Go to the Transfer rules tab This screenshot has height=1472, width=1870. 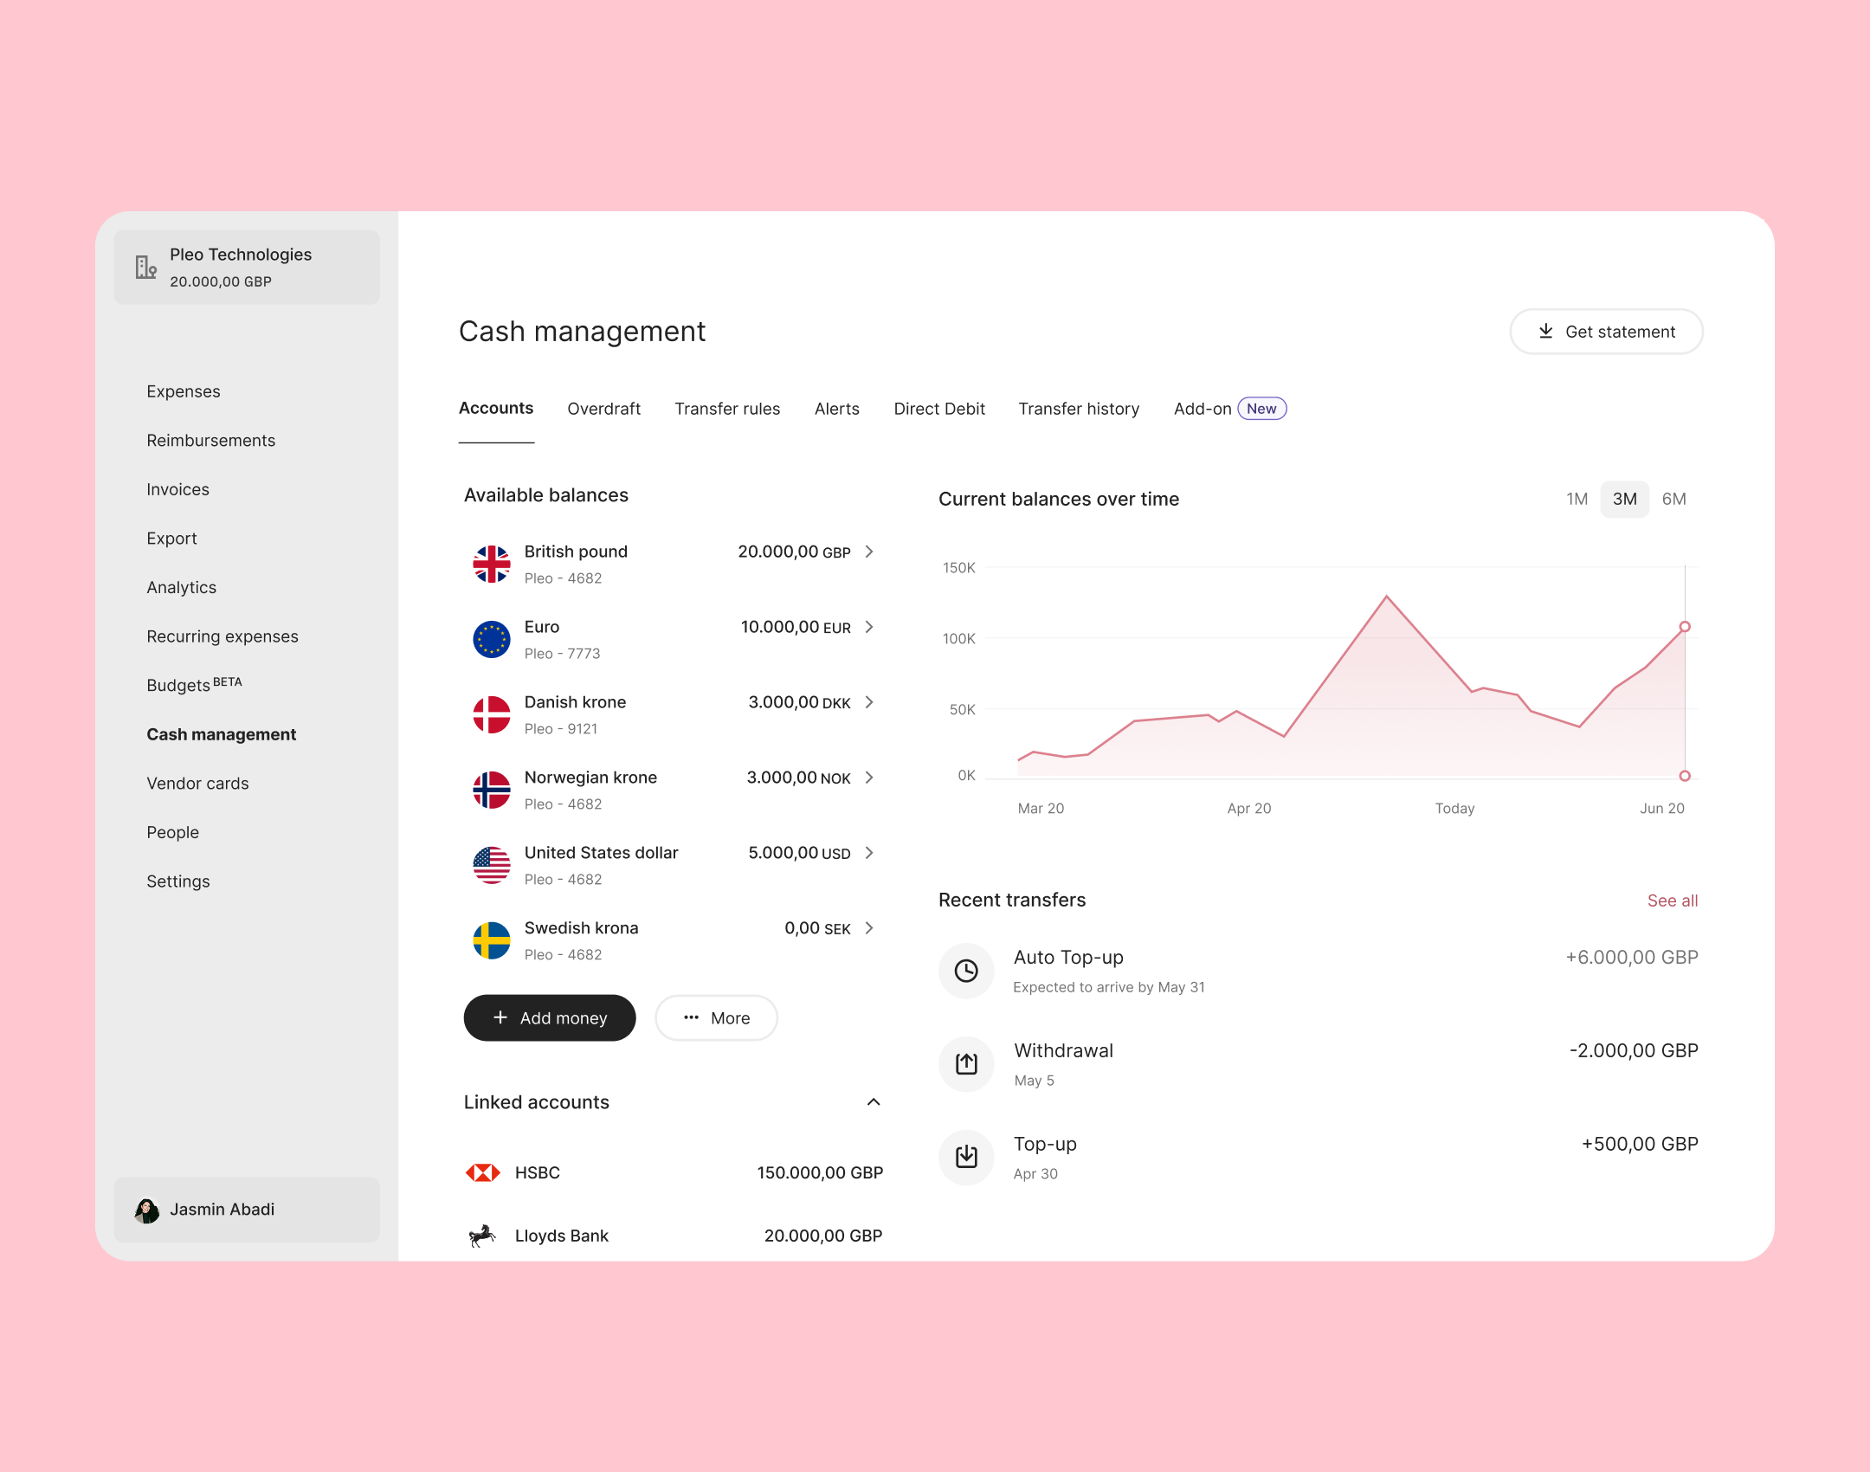(727, 409)
